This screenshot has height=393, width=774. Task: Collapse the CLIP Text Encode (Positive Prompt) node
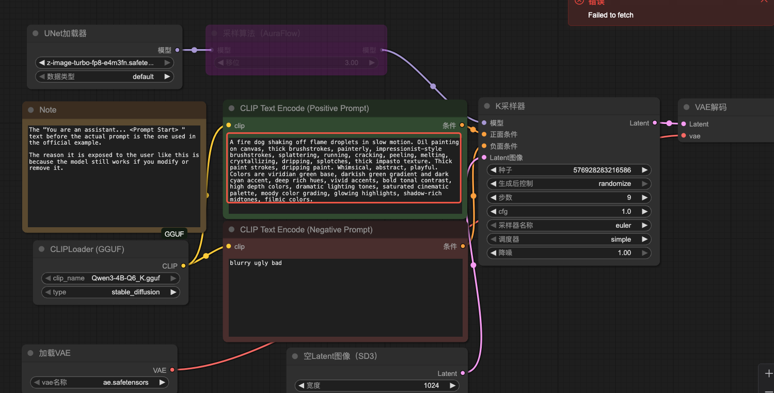pos(232,108)
